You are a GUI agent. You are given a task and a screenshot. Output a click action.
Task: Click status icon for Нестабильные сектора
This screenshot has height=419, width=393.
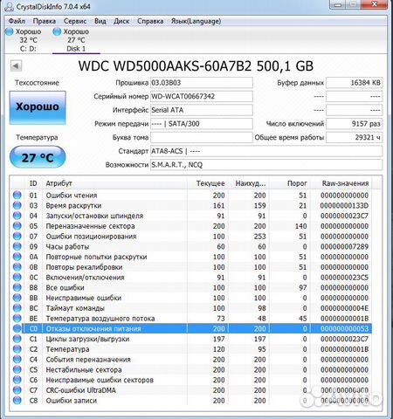tap(17, 369)
